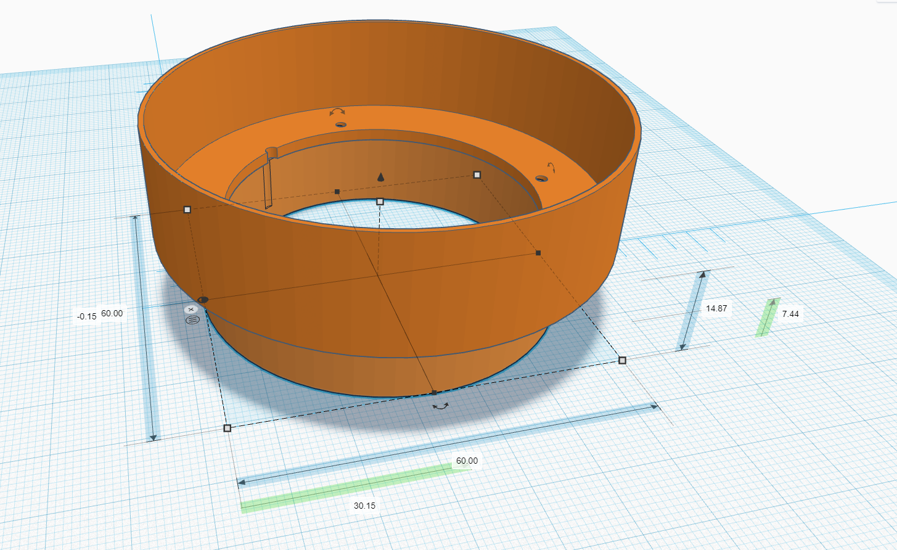The height and width of the screenshot is (550, 897).
Task: Edit the 7.44 green offset value
Action: [790, 314]
